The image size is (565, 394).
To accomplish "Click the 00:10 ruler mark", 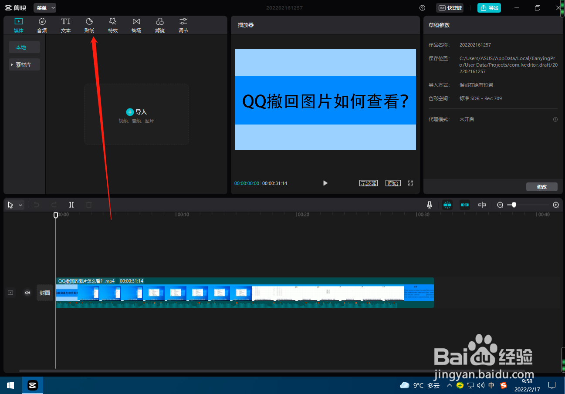I will pos(183,215).
